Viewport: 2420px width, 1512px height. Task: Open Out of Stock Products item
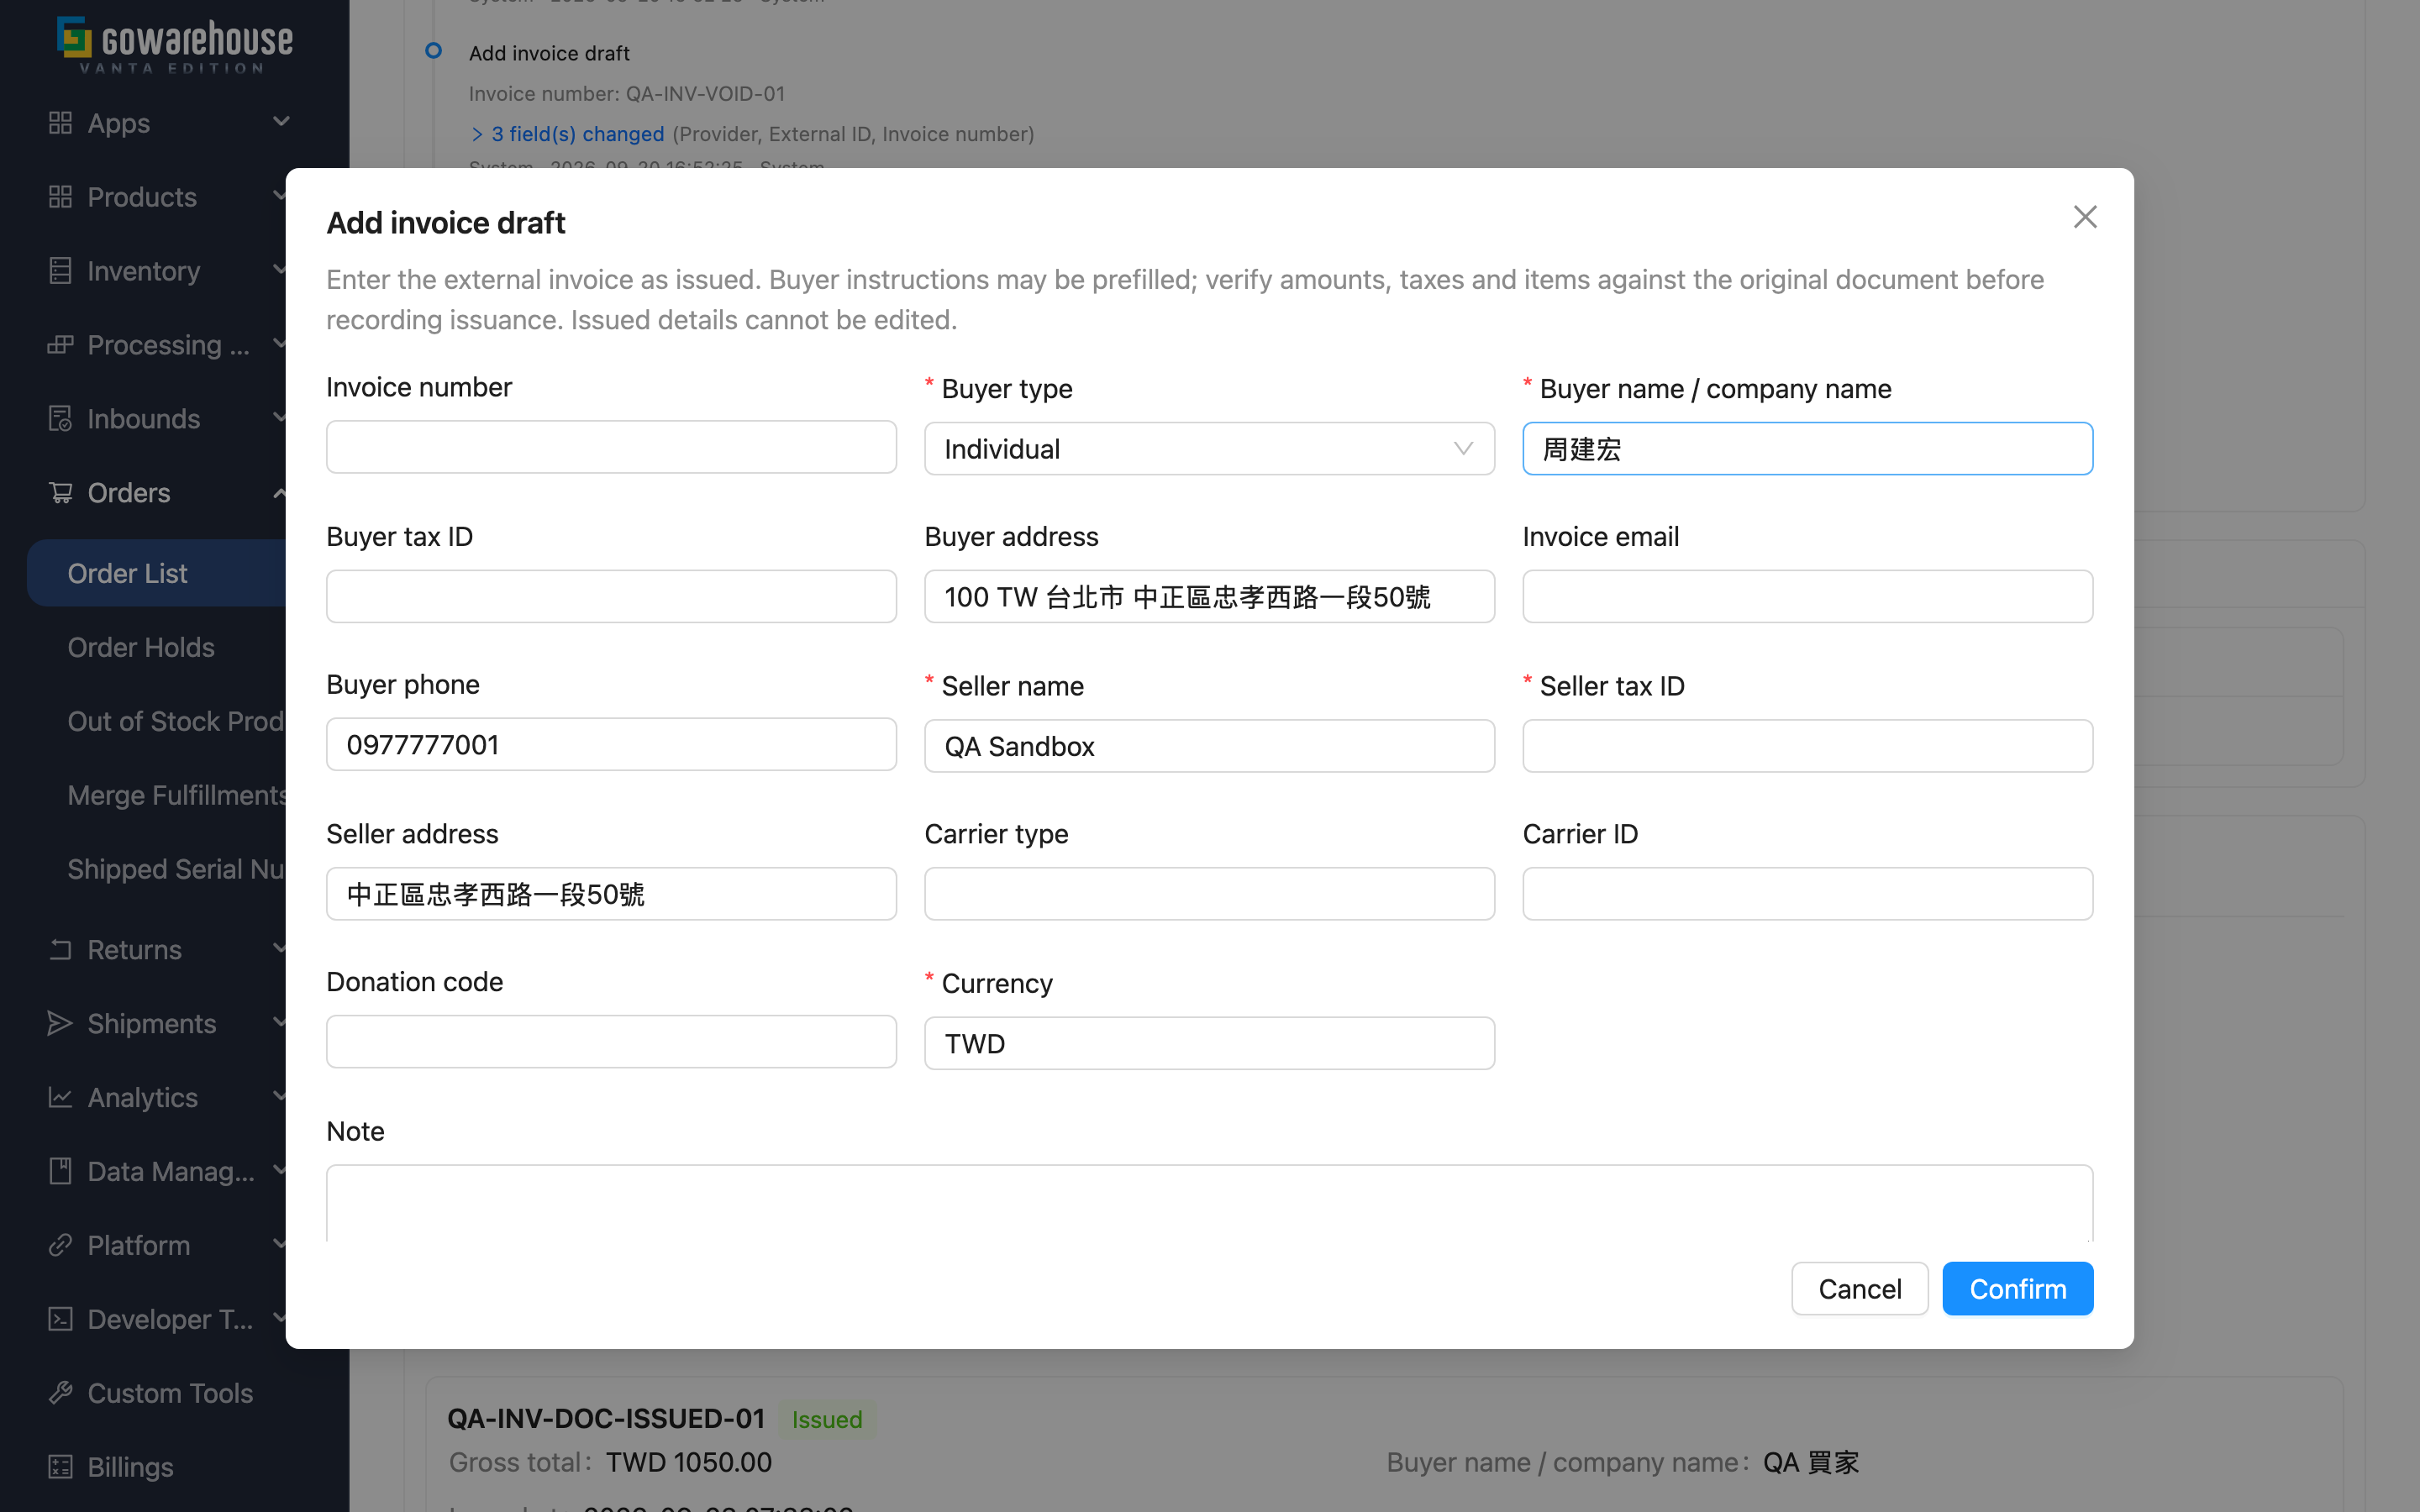[x=176, y=722]
